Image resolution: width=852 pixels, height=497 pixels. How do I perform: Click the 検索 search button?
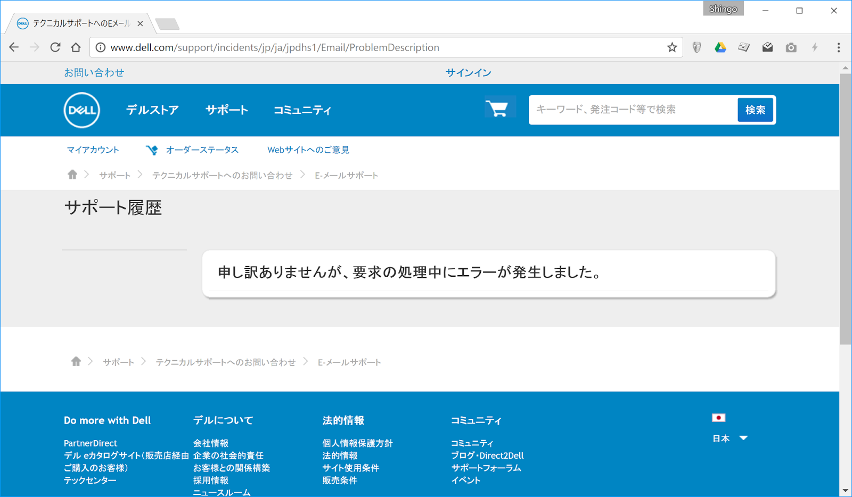point(755,110)
